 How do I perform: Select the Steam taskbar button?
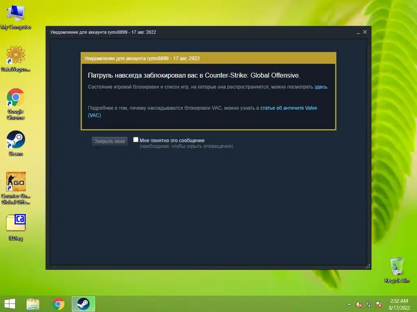(83, 304)
